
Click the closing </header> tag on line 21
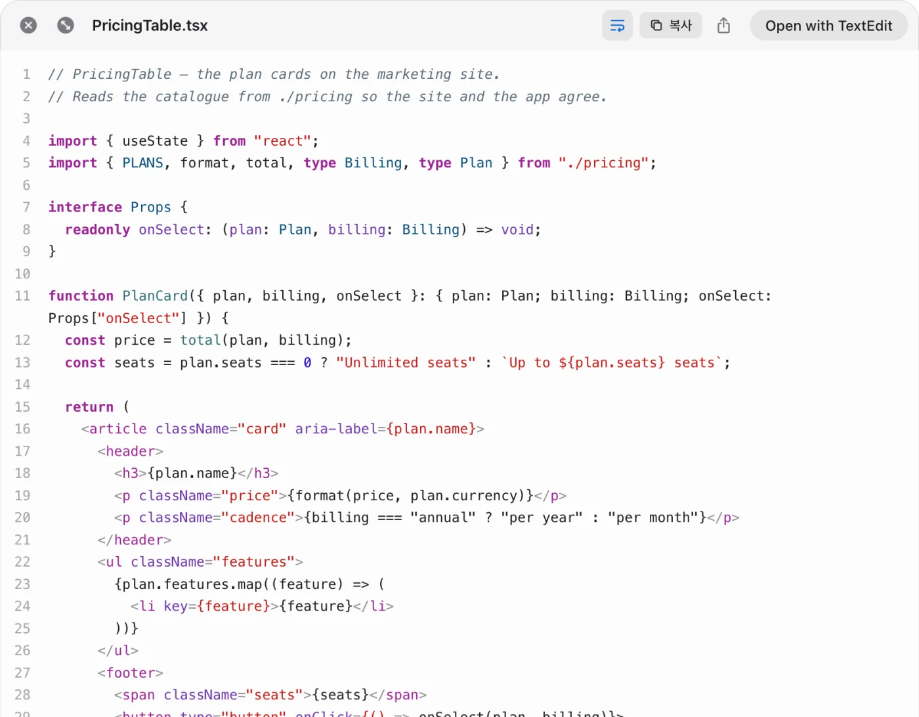135,540
